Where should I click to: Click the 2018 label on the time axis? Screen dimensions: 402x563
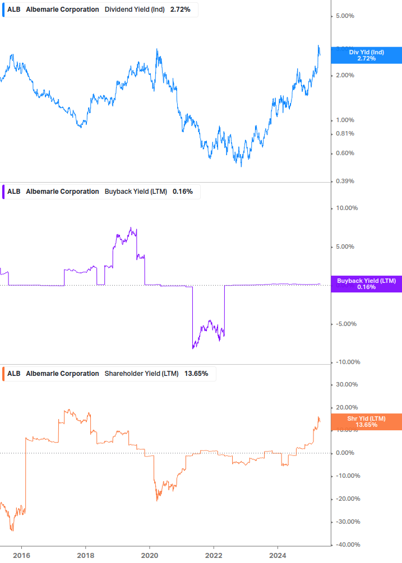[x=85, y=556]
